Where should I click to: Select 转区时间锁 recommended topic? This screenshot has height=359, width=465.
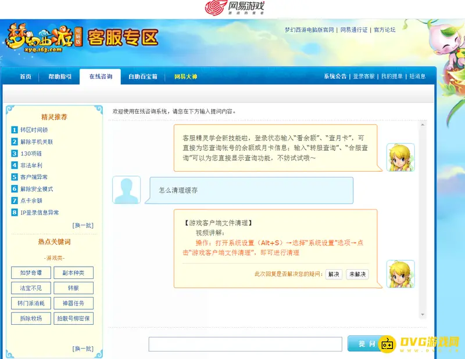pos(34,130)
